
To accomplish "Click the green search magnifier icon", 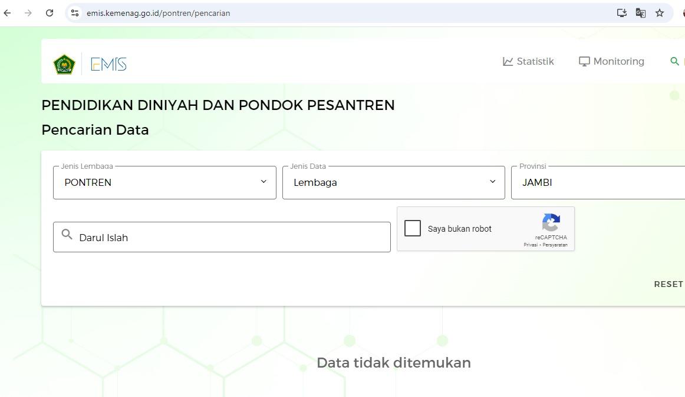I will point(675,61).
